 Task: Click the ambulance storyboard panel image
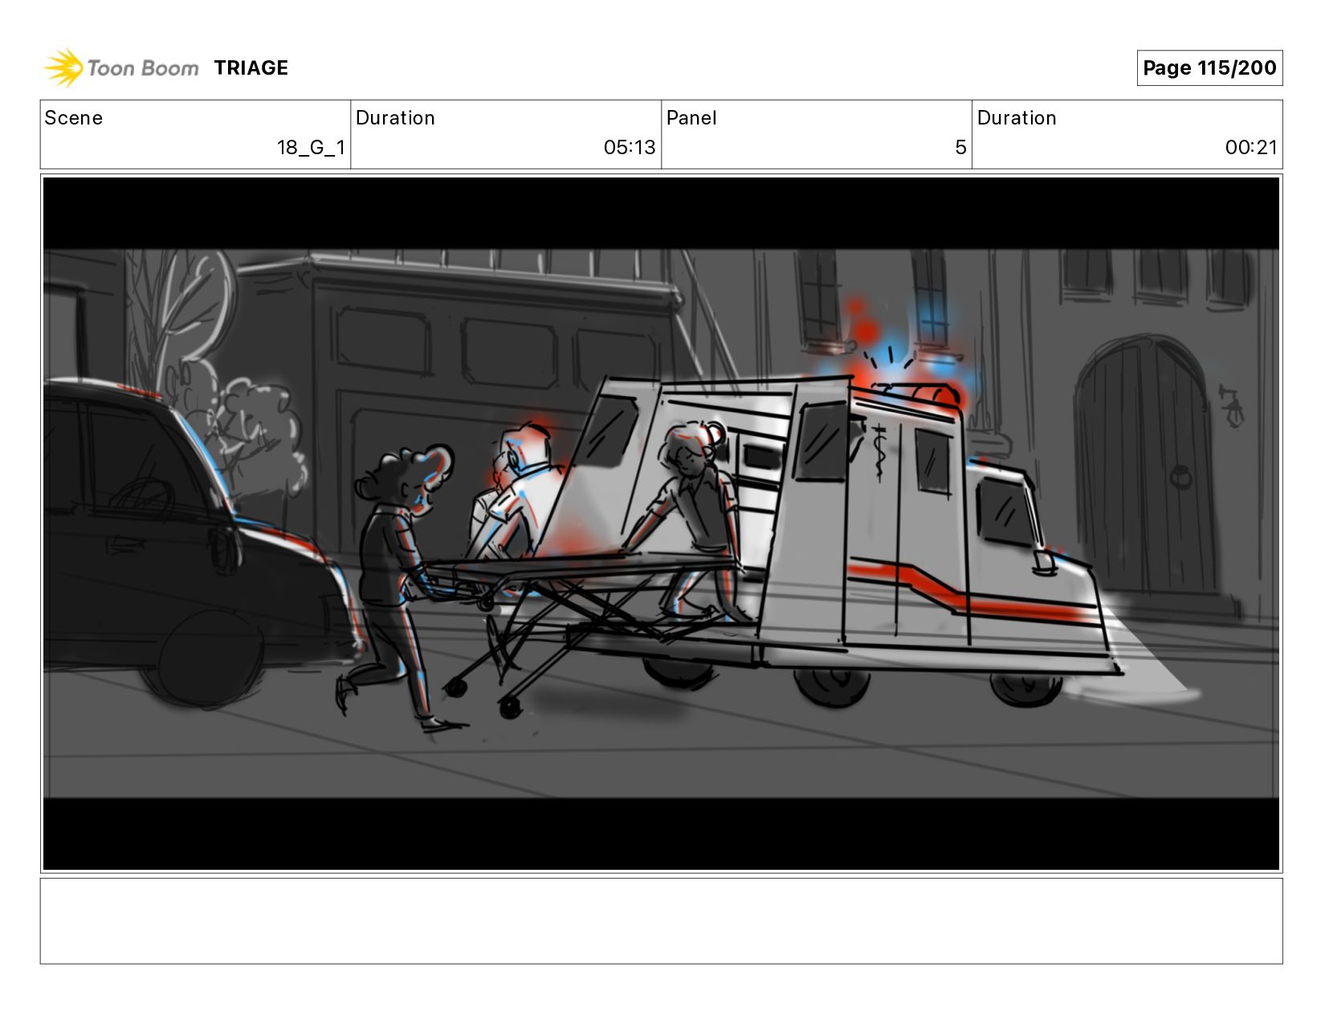coord(661,524)
